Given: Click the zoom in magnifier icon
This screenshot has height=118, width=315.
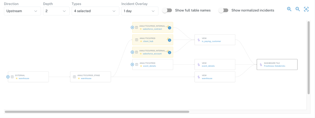Looking at the screenshot, I should click(x=289, y=9).
